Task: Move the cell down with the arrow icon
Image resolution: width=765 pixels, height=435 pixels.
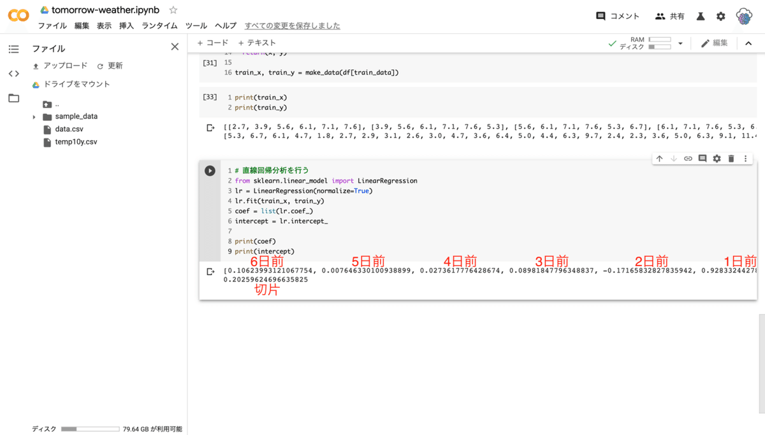Action: pos(674,159)
